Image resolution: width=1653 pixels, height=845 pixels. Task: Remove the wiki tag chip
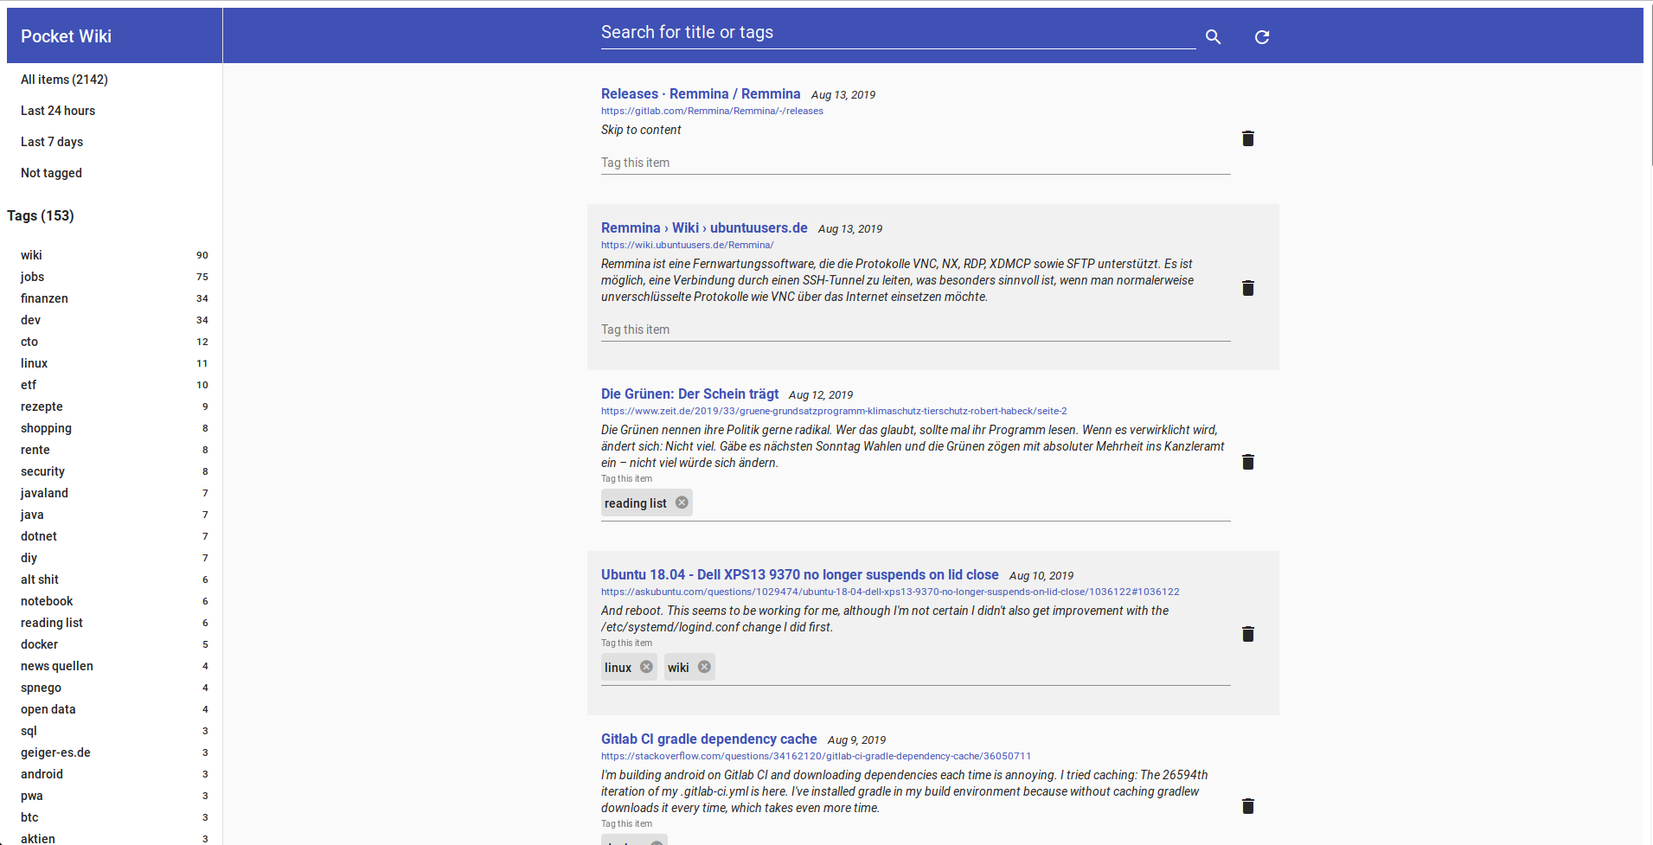[x=704, y=667]
